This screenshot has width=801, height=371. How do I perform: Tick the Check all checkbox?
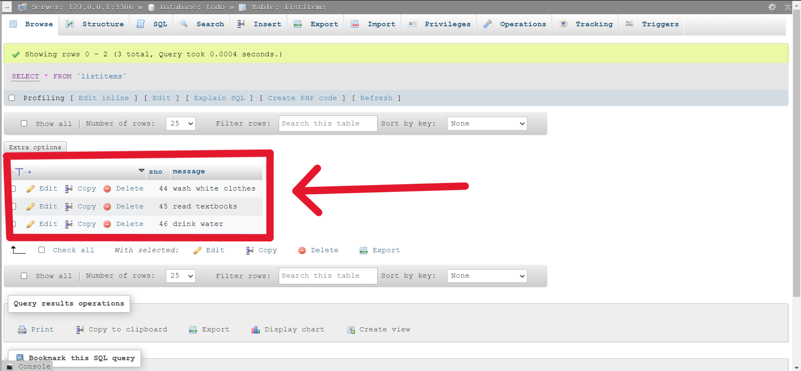(41, 250)
